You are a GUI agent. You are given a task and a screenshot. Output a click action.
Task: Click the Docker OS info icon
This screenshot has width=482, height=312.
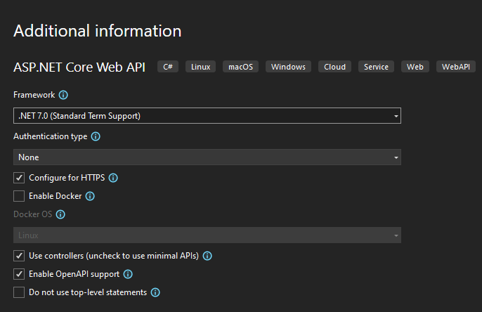(60, 214)
